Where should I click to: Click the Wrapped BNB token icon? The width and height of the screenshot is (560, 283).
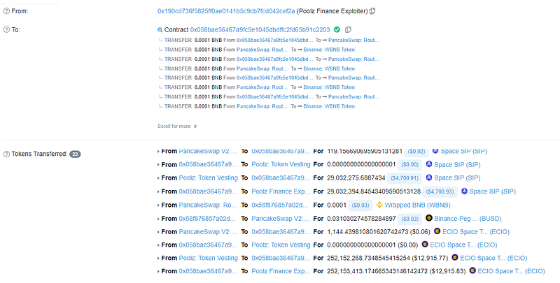point(381,205)
